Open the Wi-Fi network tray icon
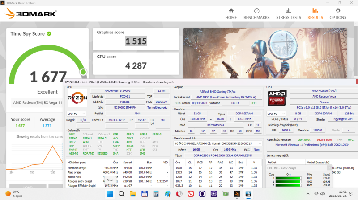The image size is (358, 200). 316,194
